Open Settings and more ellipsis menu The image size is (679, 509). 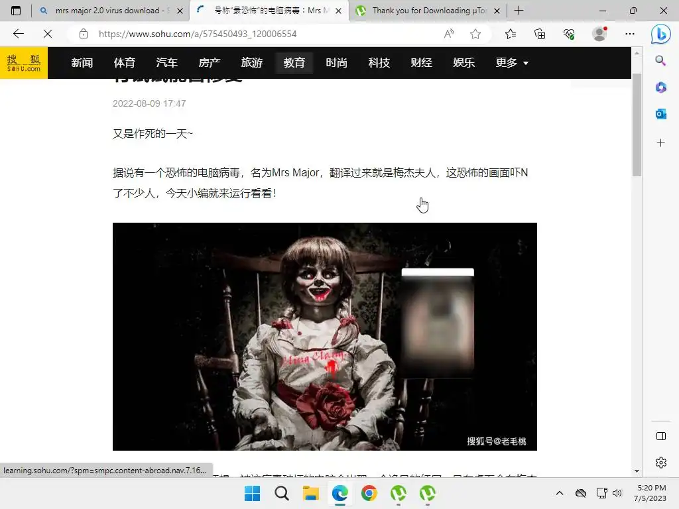(630, 34)
